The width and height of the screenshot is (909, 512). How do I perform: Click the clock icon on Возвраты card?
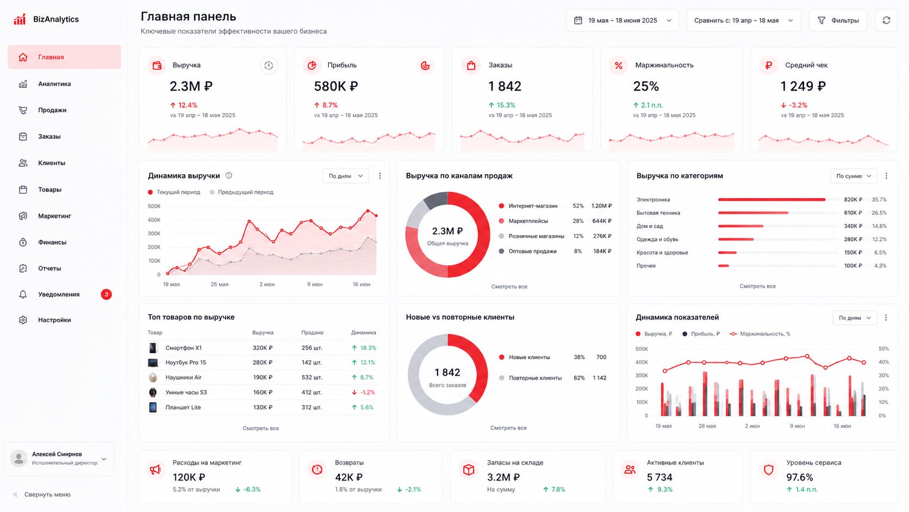point(317,470)
